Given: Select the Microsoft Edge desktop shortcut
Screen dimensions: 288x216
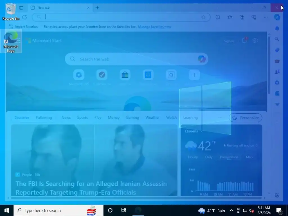Looking at the screenshot, I should point(11,41).
